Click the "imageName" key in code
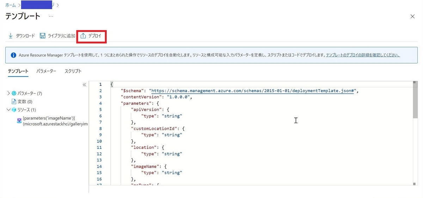Viewport: 423px width, 198px height. [145, 167]
